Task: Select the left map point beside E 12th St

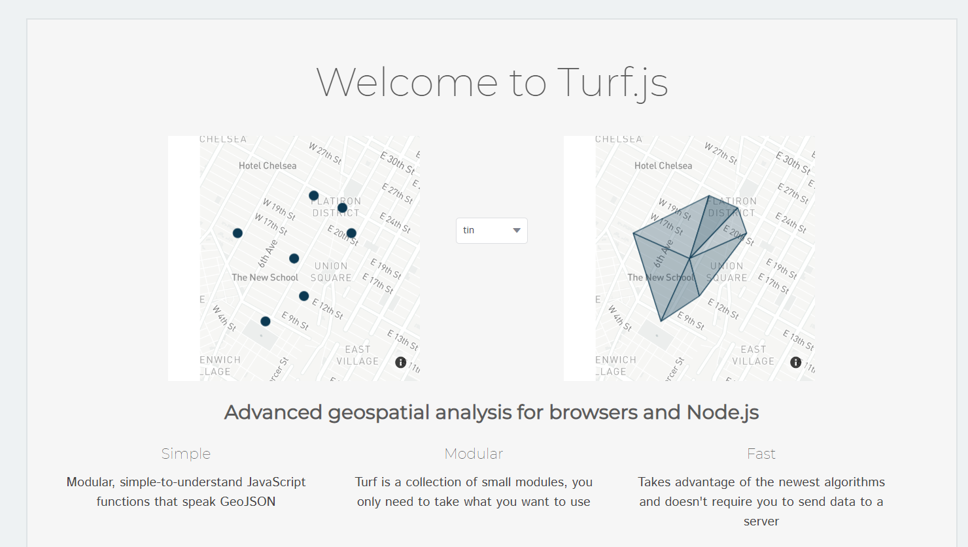Action: coord(303,296)
